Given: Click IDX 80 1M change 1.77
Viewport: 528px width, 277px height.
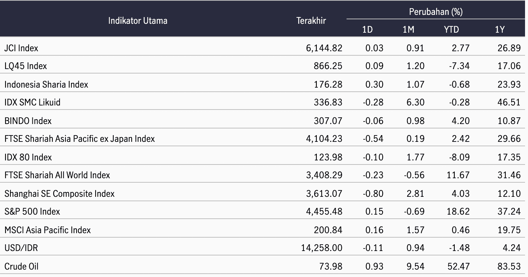Looking at the screenshot, I should [x=416, y=157].
